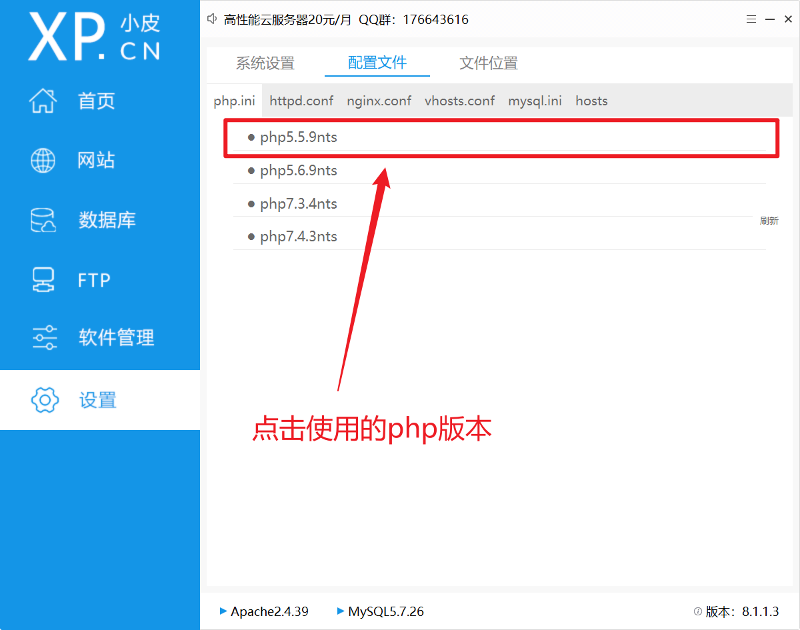
Task: Click the play triangle beside MySQL5.7.26
Action: point(341,611)
